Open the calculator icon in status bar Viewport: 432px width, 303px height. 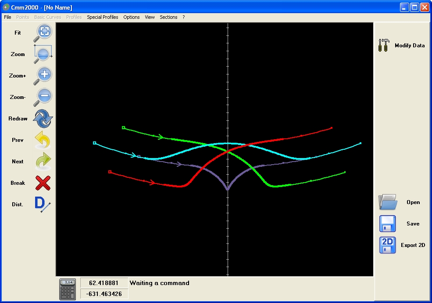tap(68, 289)
